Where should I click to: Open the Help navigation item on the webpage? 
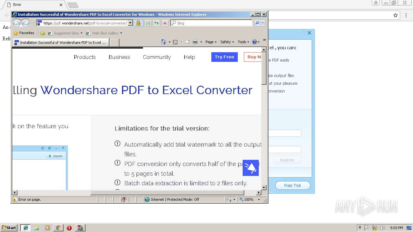coord(189,57)
